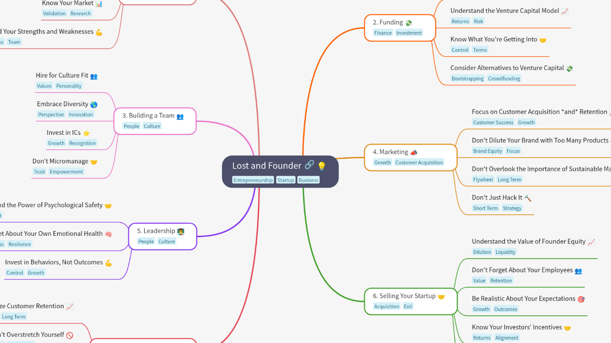Select the 2. Funding node

(x=400, y=28)
